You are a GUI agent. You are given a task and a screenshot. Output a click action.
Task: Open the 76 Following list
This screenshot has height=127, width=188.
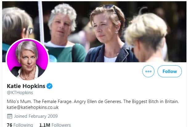[20, 125]
